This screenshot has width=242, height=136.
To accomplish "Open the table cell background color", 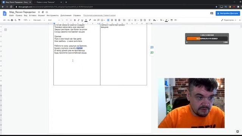I will coord(161,20).
